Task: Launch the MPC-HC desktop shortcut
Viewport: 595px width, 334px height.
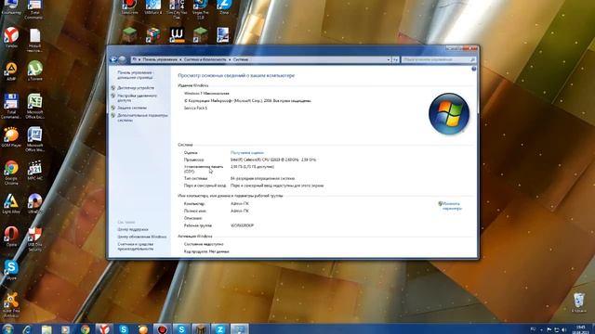Action: click(35, 171)
